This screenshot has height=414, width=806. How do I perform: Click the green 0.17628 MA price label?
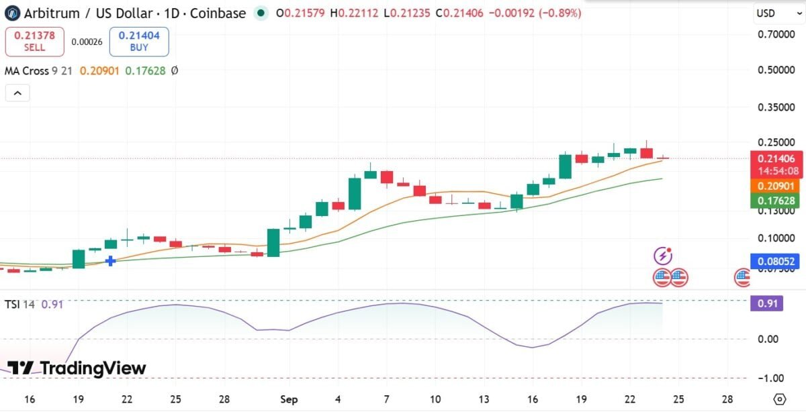point(775,201)
